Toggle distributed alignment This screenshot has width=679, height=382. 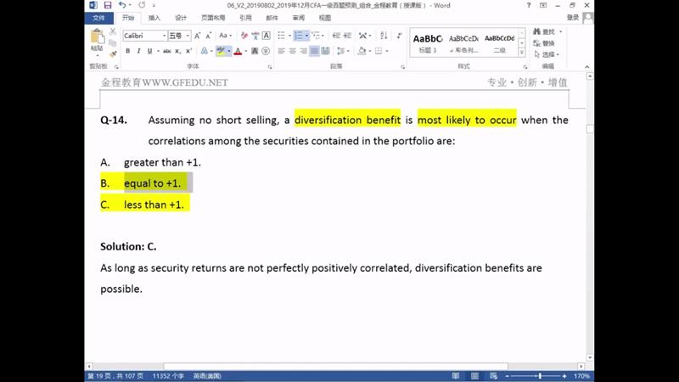[x=326, y=51]
